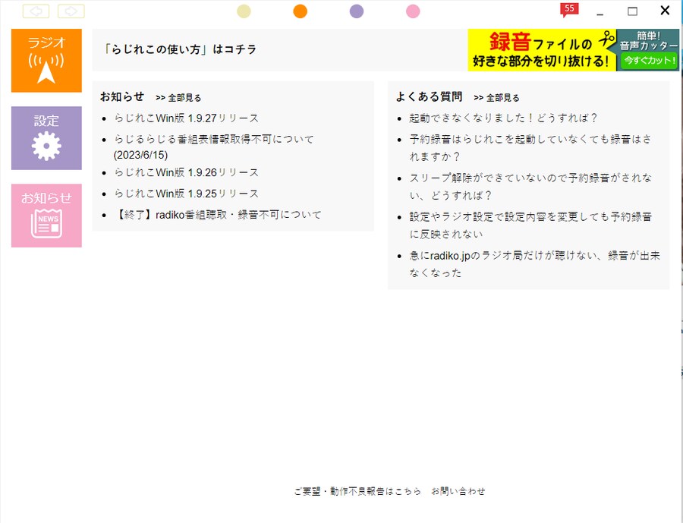Open the 設定 settings gear tile

[46, 138]
